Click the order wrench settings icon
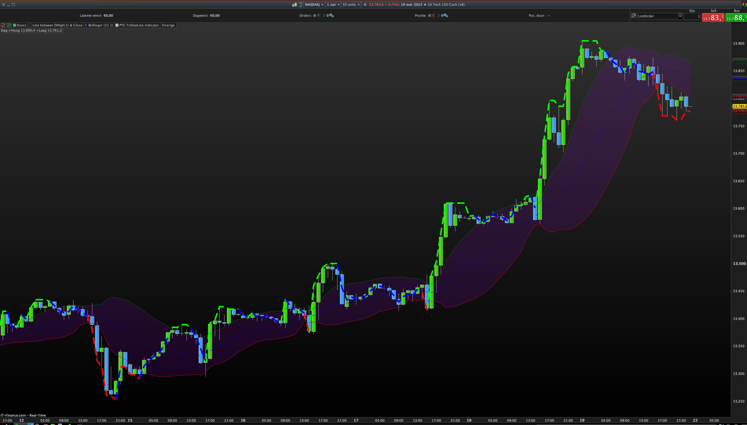 click(634, 16)
